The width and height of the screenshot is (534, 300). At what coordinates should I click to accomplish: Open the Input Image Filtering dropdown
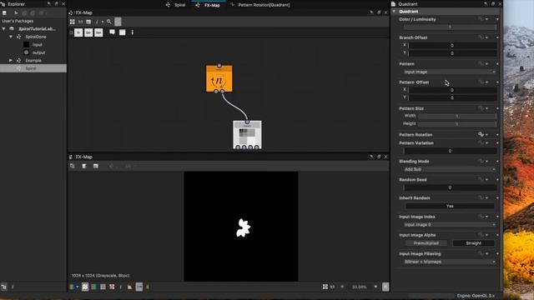click(450, 262)
